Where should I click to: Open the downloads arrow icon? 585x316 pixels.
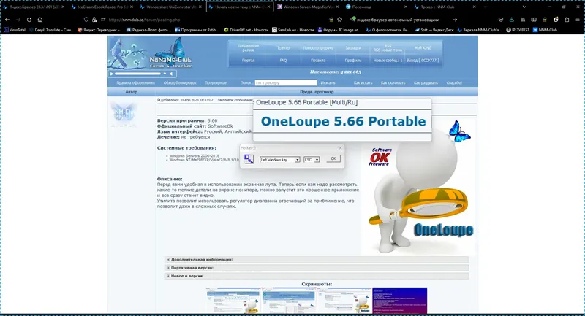[511, 20]
